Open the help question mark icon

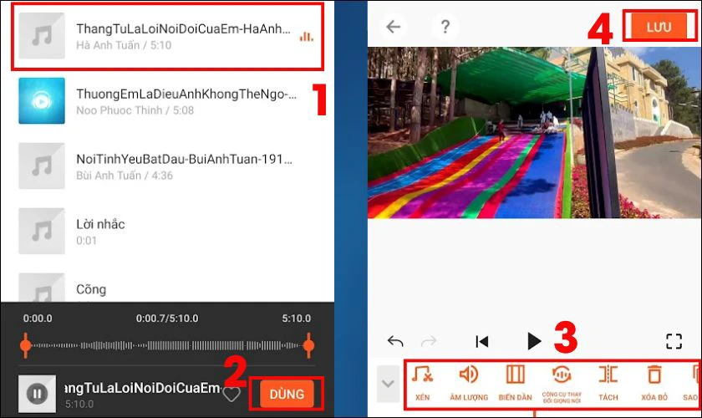tap(445, 27)
